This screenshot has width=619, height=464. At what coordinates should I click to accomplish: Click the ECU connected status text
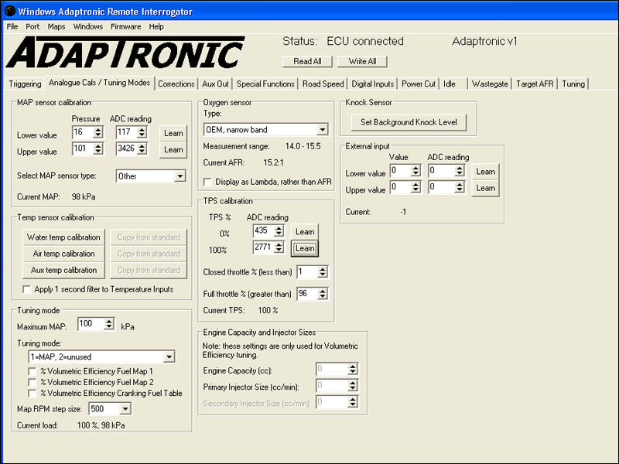pyautogui.click(x=365, y=41)
